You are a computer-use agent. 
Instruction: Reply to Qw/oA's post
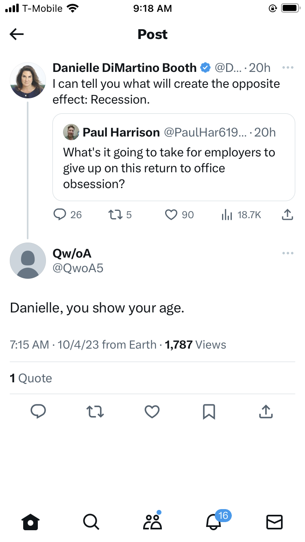[x=39, y=412]
